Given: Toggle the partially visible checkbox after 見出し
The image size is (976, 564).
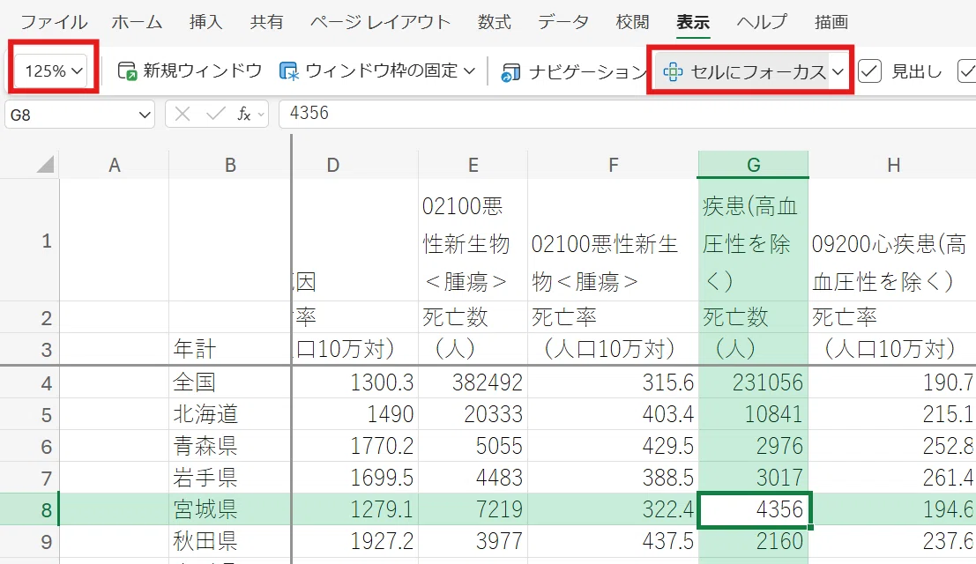Looking at the screenshot, I should 966,70.
